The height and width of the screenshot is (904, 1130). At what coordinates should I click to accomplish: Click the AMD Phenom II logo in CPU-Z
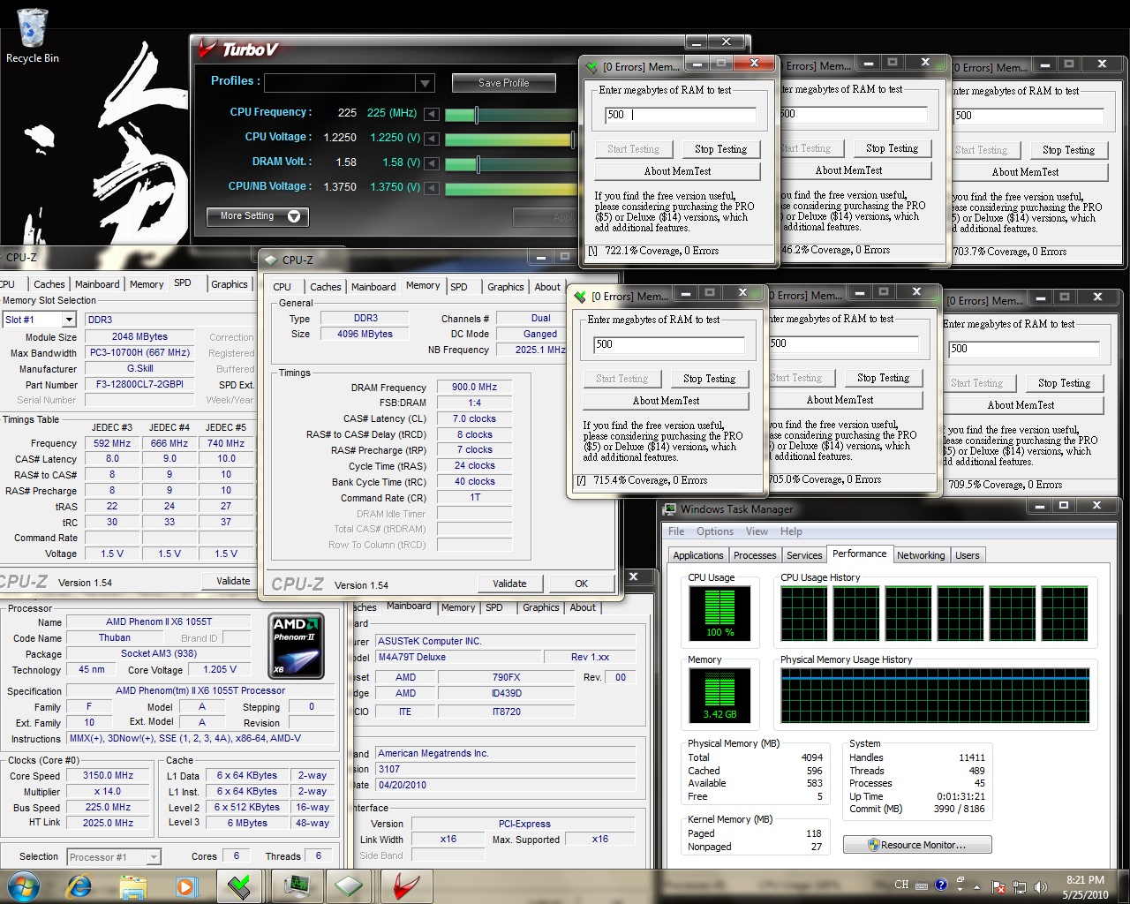296,646
